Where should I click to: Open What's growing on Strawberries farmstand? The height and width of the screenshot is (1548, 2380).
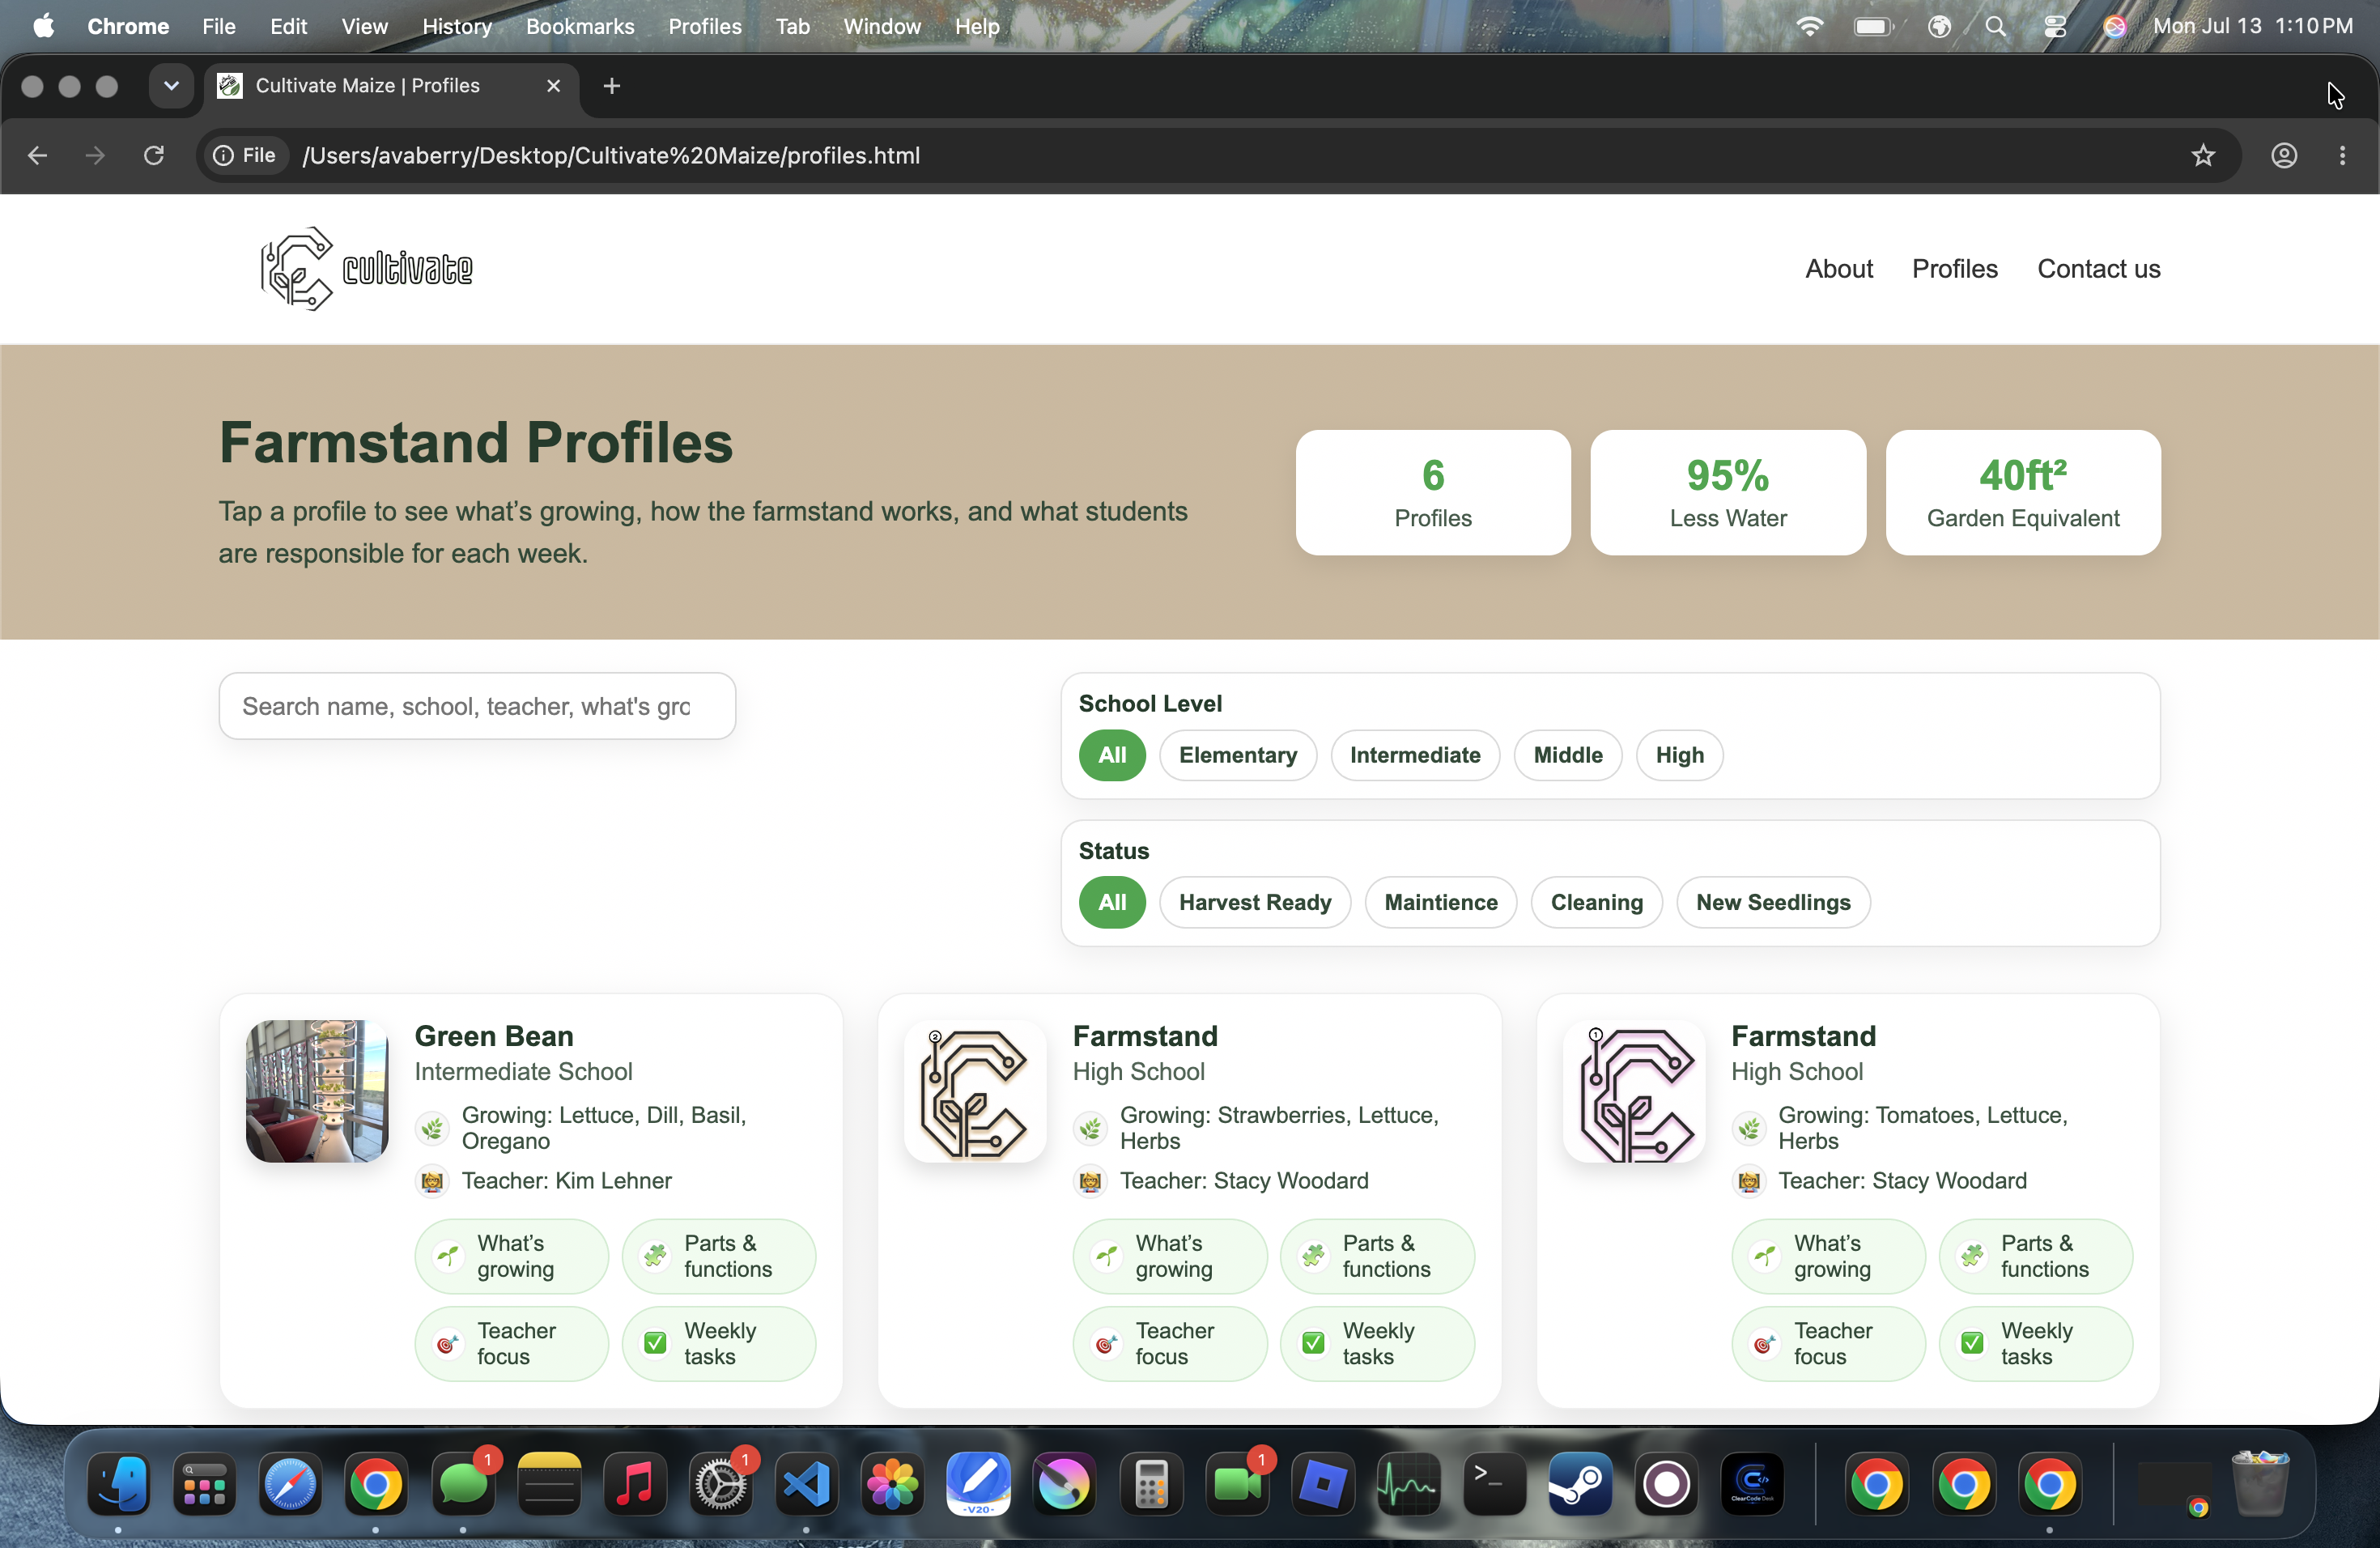pyautogui.click(x=1169, y=1256)
